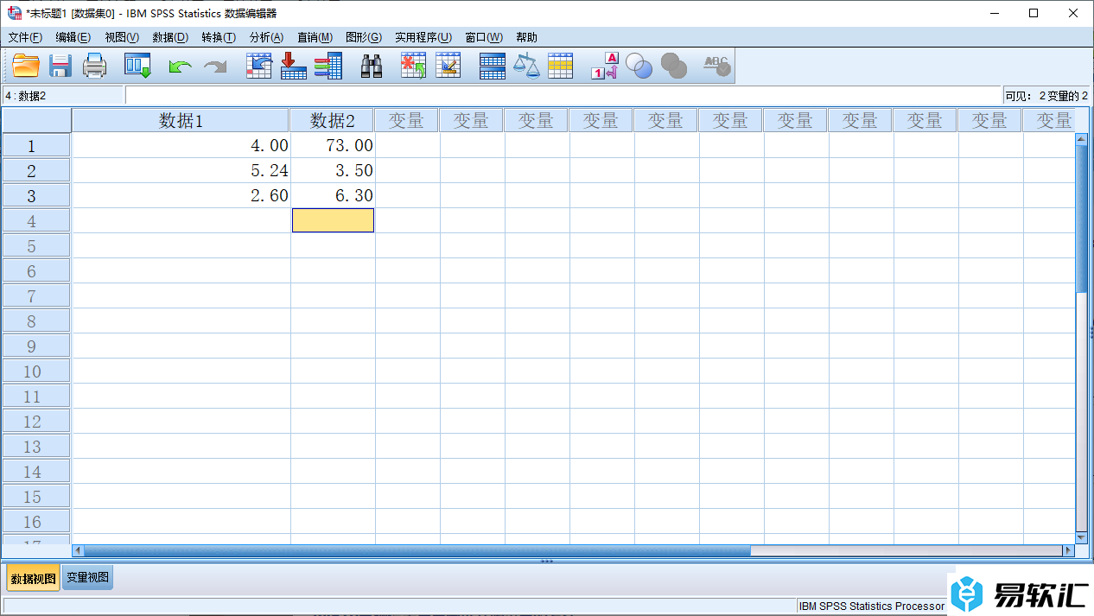Open the 图形(G) menu
This screenshot has height=616, width=1094.
[x=364, y=37]
